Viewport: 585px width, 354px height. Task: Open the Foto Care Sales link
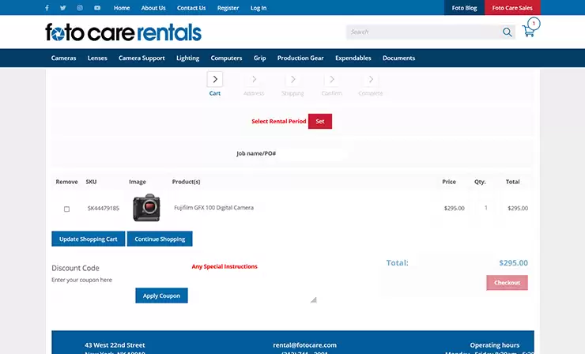512,8
